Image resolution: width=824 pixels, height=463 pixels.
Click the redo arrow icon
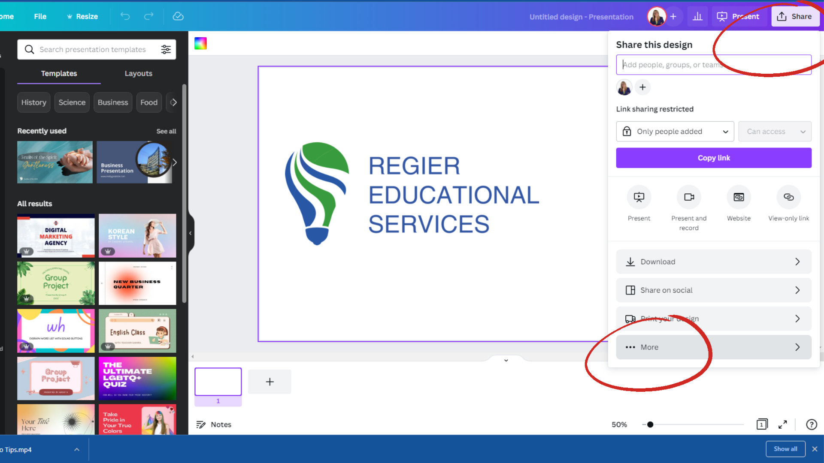pos(148,16)
